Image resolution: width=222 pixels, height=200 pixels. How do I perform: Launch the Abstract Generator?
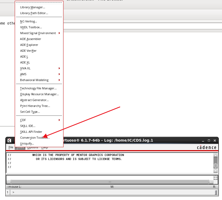[x=35, y=100]
